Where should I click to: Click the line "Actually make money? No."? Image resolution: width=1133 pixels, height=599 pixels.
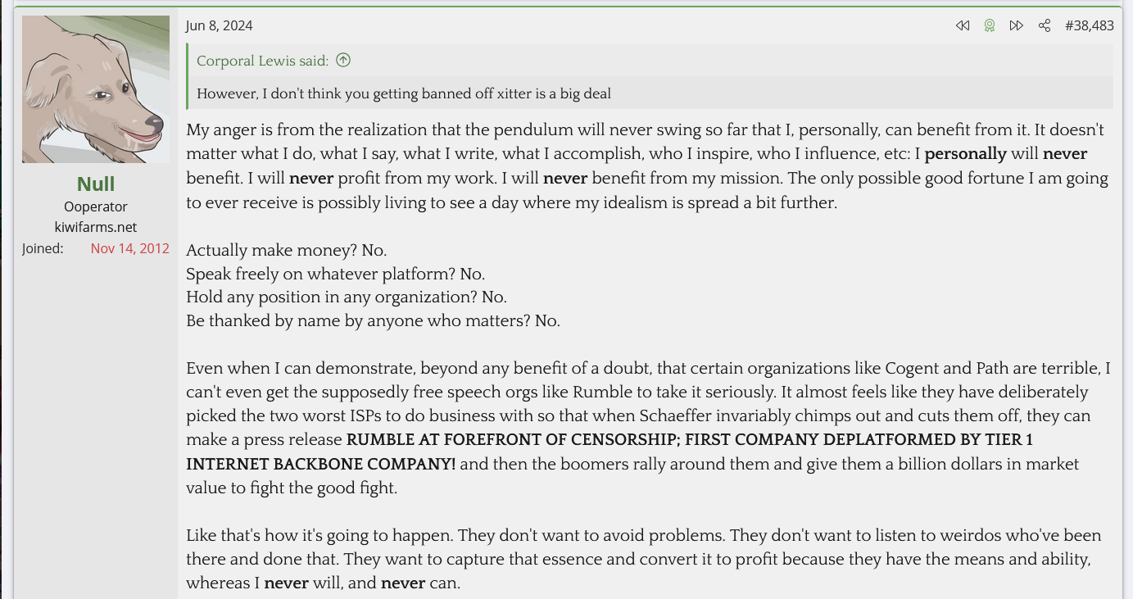pos(286,250)
